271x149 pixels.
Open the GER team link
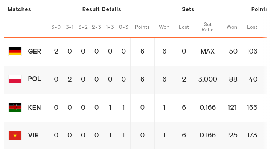[x=34, y=51]
